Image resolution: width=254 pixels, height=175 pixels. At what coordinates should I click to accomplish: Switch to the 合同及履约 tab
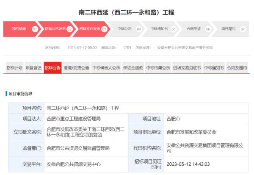pos(237,68)
